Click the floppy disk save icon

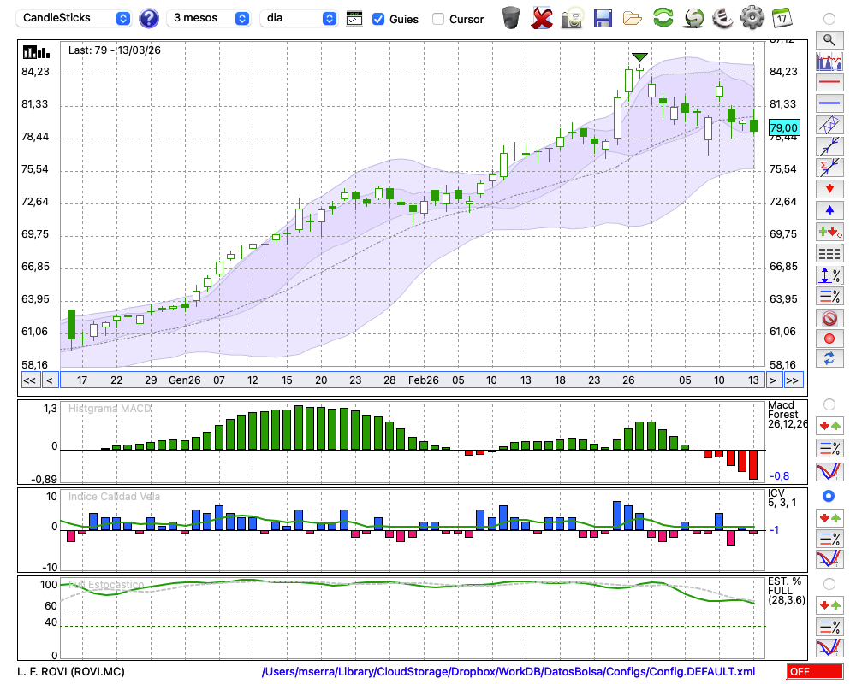point(603,18)
